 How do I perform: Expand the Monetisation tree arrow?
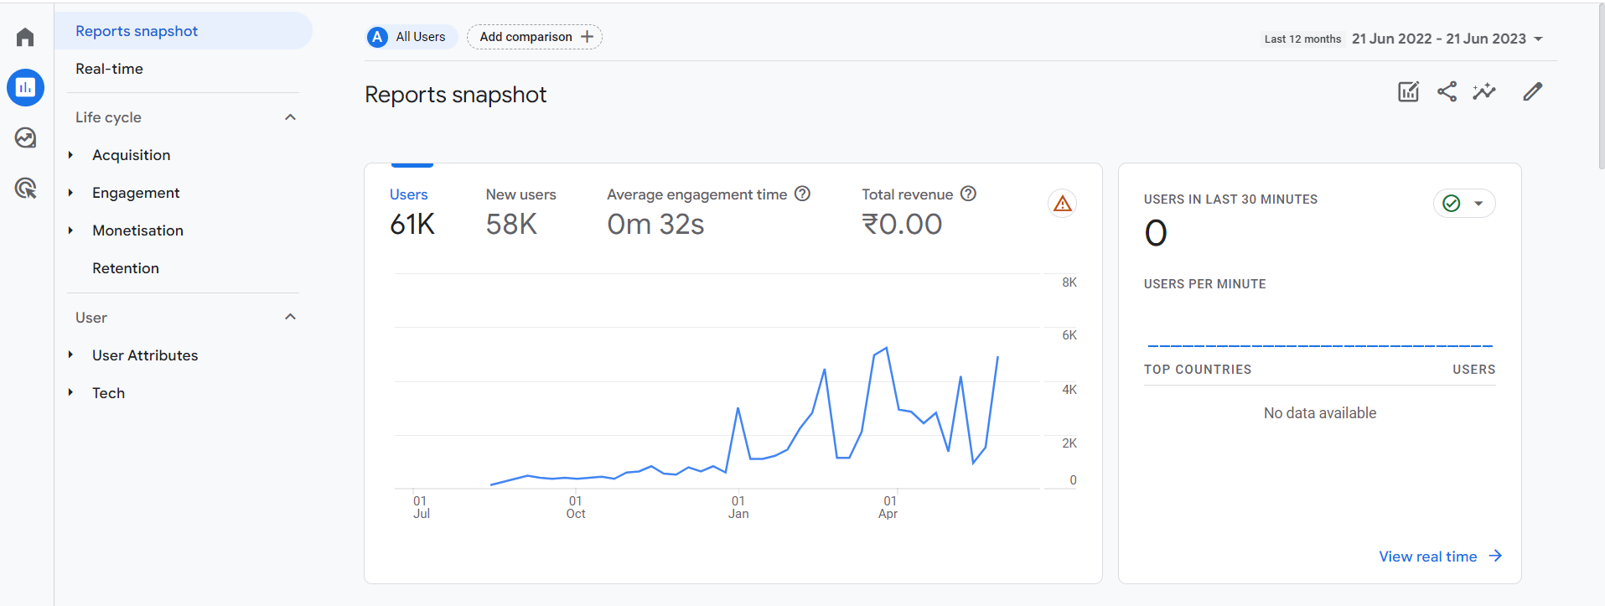click(70, 230)
